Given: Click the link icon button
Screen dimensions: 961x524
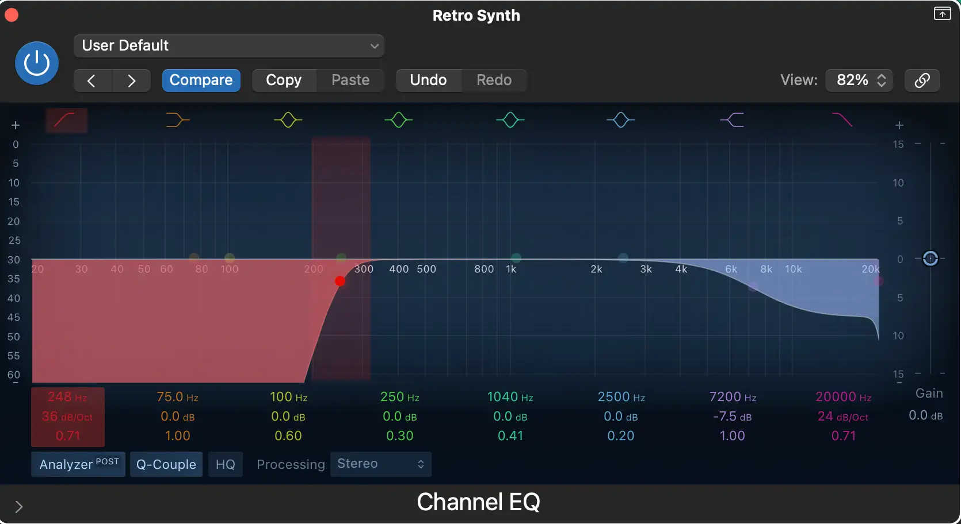Looking at the screenshot, I should pos(922,80).
